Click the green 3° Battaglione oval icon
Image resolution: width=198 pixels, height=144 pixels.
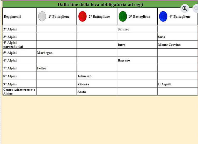point(123,16)
